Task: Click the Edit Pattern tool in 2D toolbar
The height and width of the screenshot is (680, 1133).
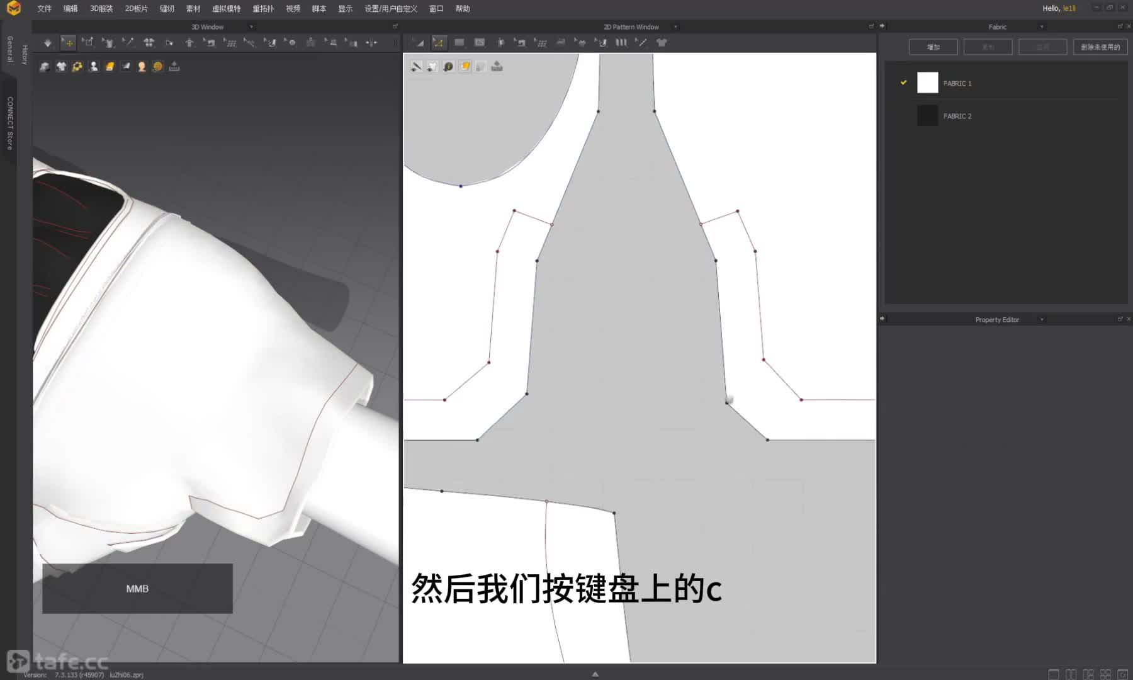Action: pos(419,43)
